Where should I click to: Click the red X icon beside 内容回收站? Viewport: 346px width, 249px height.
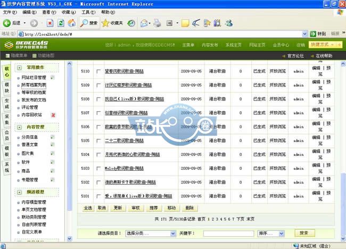(53, 115)
